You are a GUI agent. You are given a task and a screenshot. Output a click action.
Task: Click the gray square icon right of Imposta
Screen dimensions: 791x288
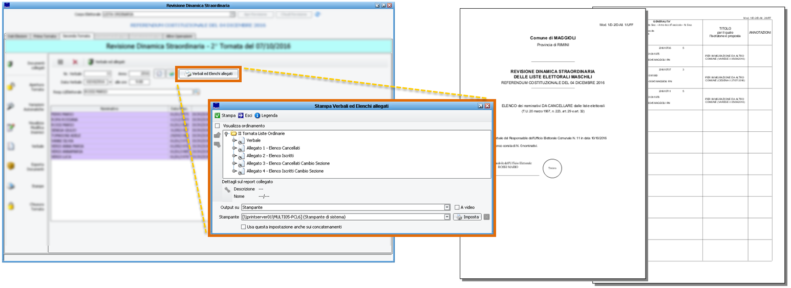click(486, 217)
